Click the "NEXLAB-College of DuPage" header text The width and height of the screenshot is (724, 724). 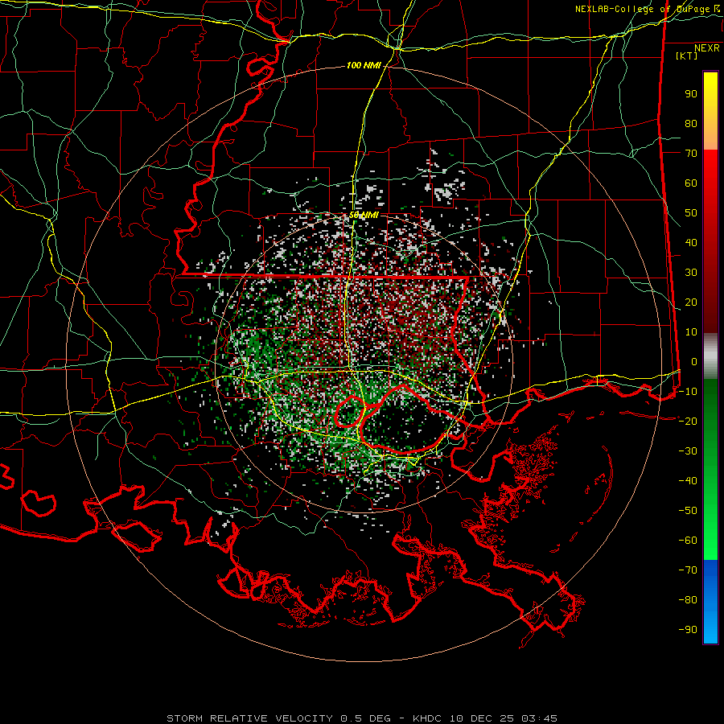point(643,9)
